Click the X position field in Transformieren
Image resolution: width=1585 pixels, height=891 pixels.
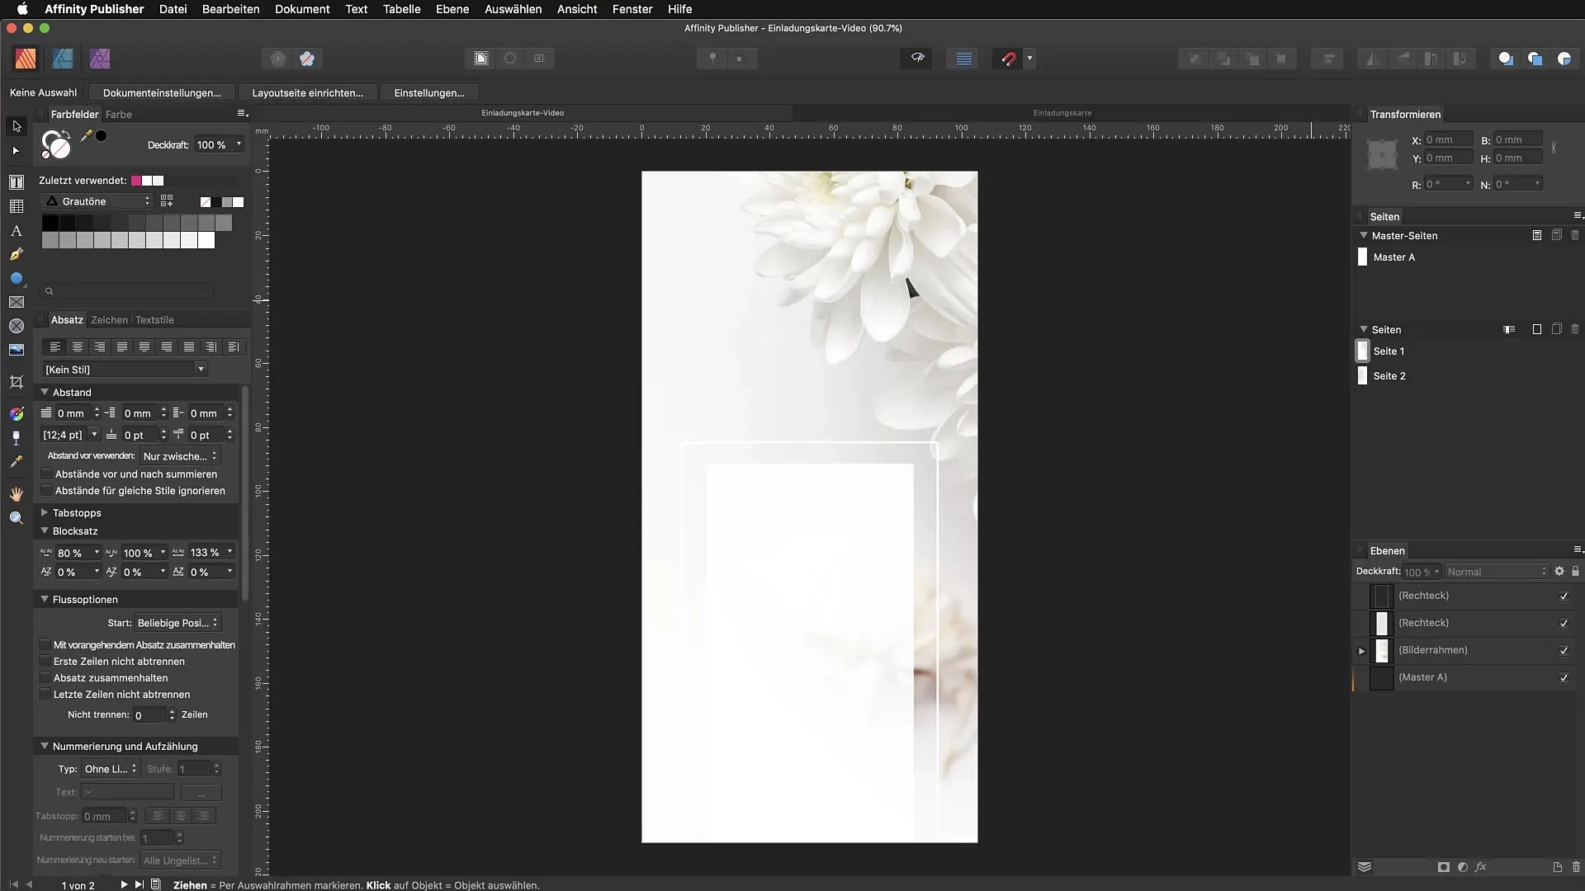pos(1449,139)
